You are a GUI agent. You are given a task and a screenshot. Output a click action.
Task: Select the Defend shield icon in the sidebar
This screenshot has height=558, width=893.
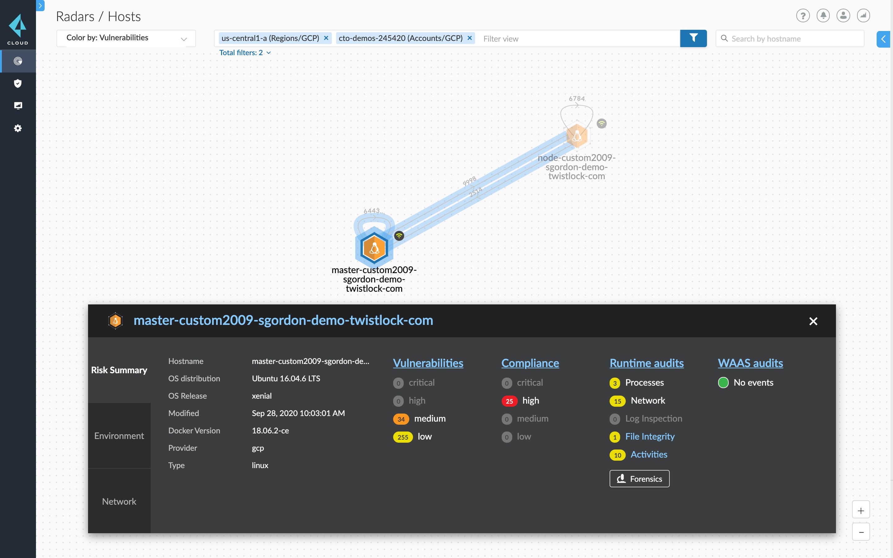tap(18, 83)
